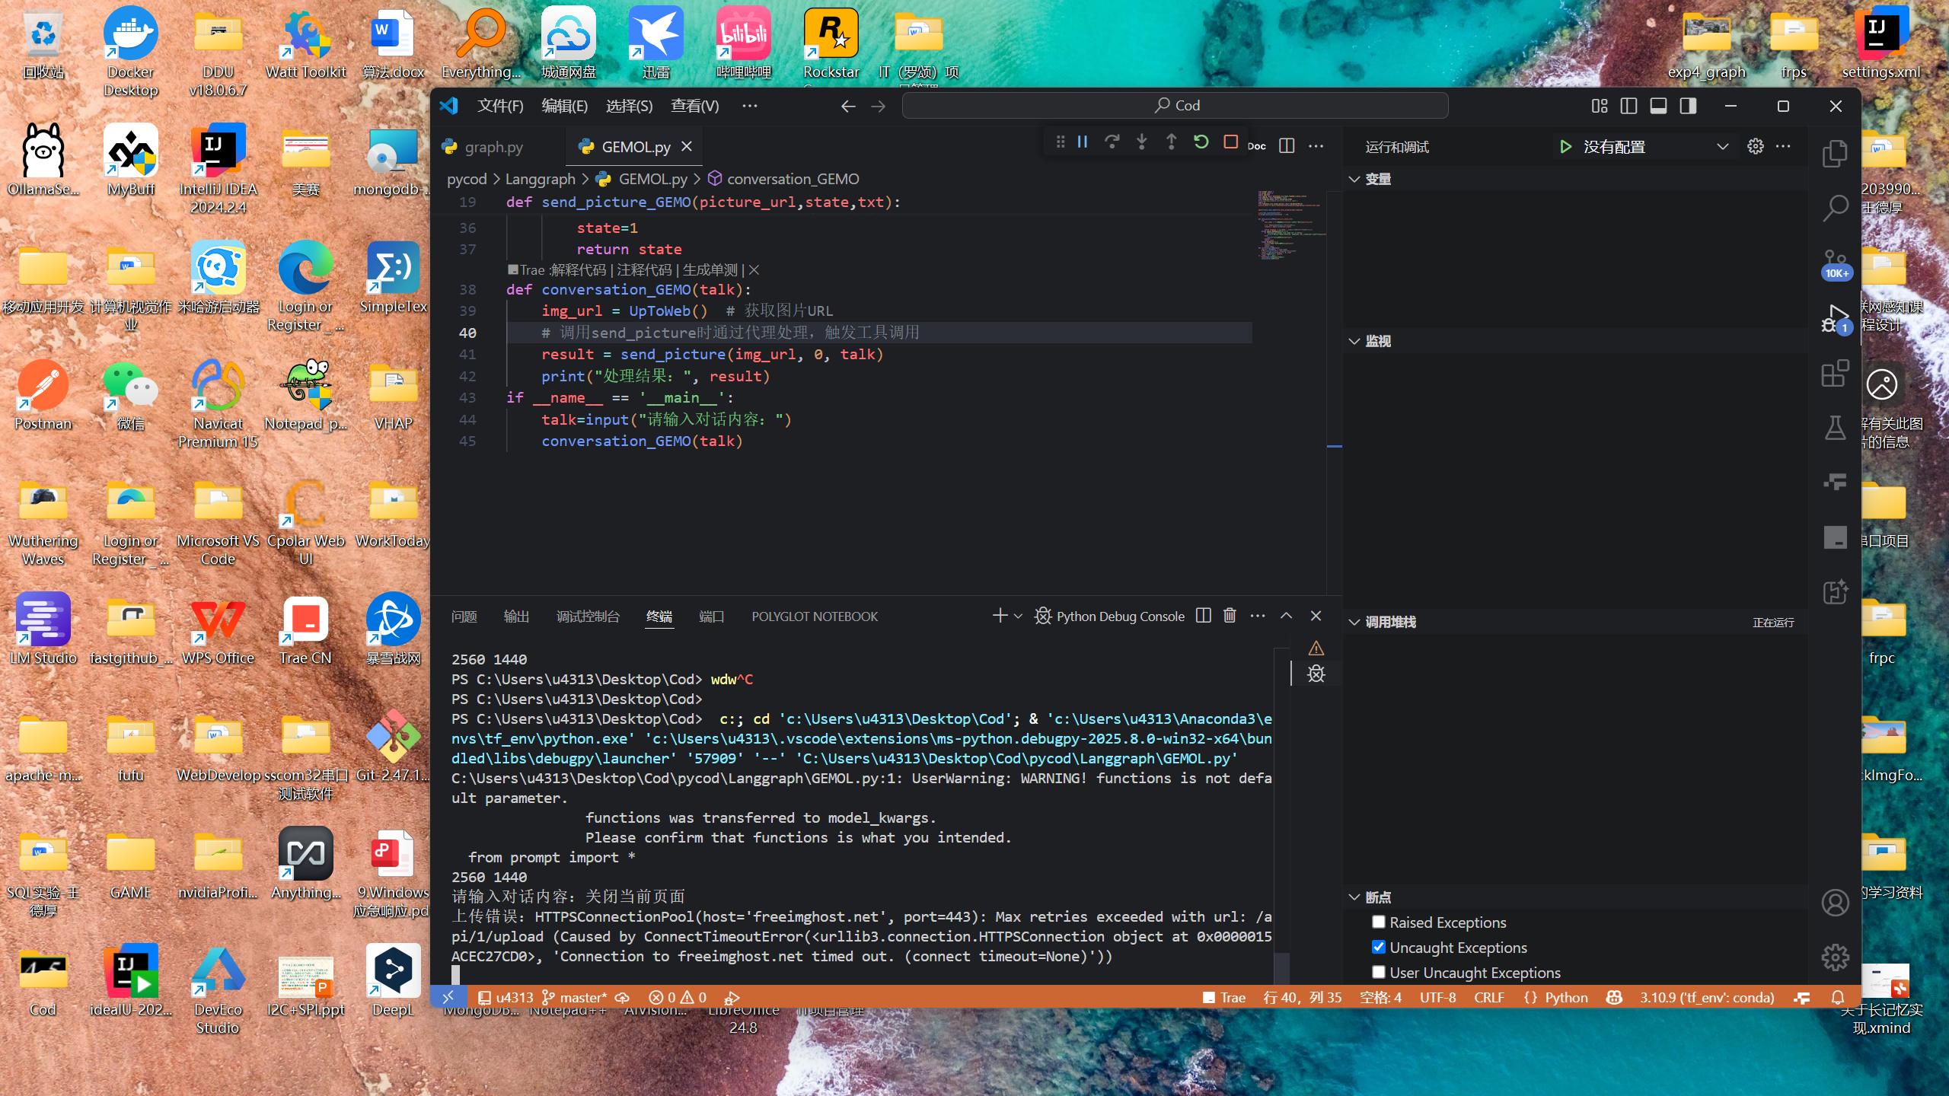
Task: Click the debug Step Out arrow
Action: [x=1171, y=142]
